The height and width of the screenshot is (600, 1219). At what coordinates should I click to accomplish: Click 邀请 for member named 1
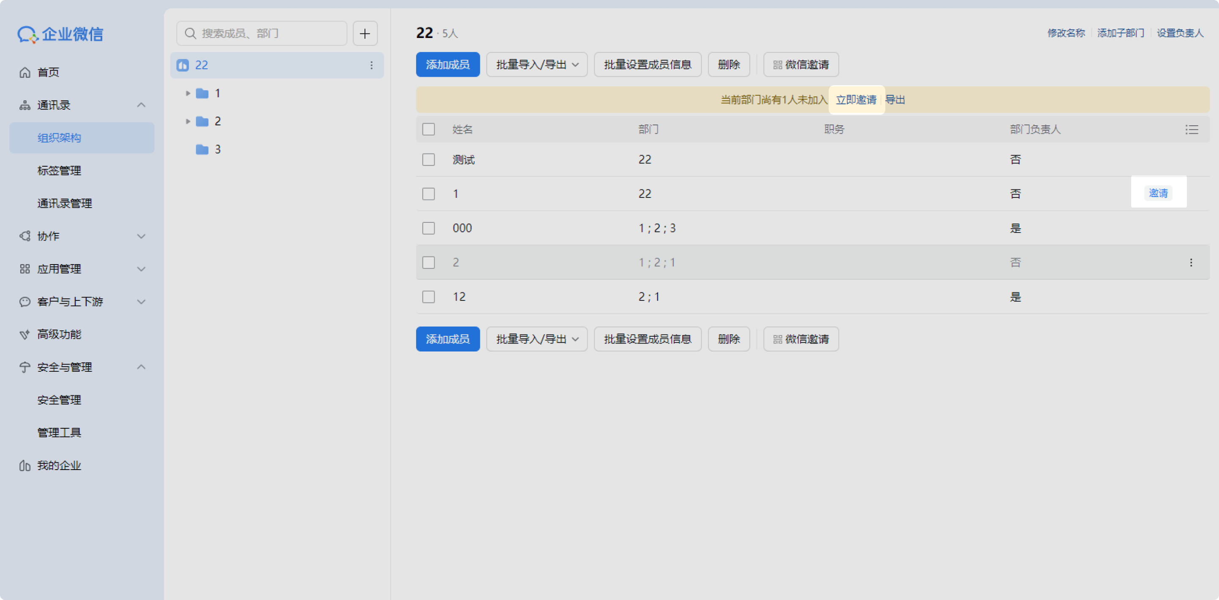(1158, 193)
